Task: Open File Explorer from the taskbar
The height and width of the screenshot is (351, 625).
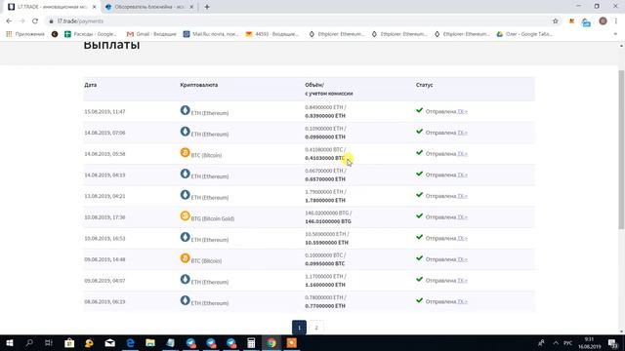Action: click(x=150, y=342)
